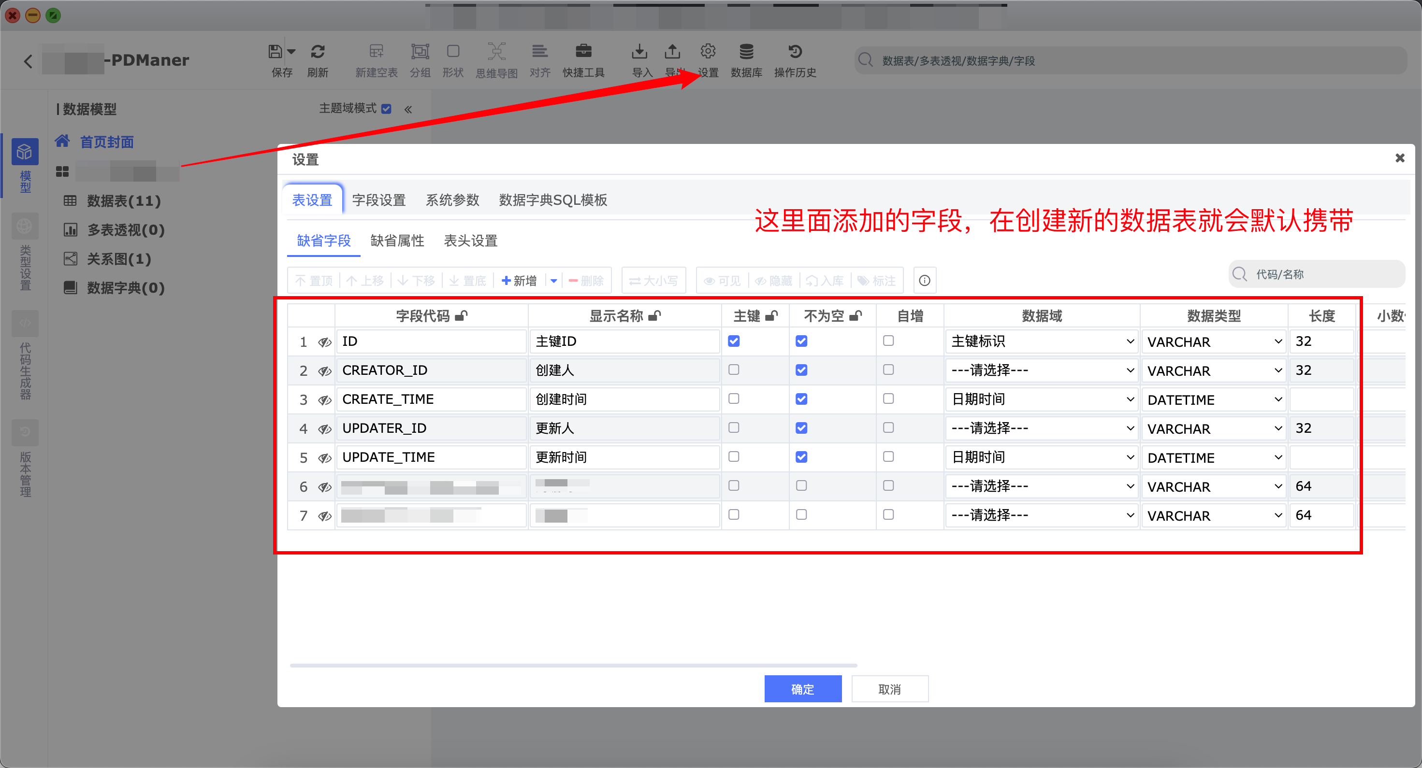The image size is (1422, 768).
Task: Click the import icon
Action: (639, 51)
